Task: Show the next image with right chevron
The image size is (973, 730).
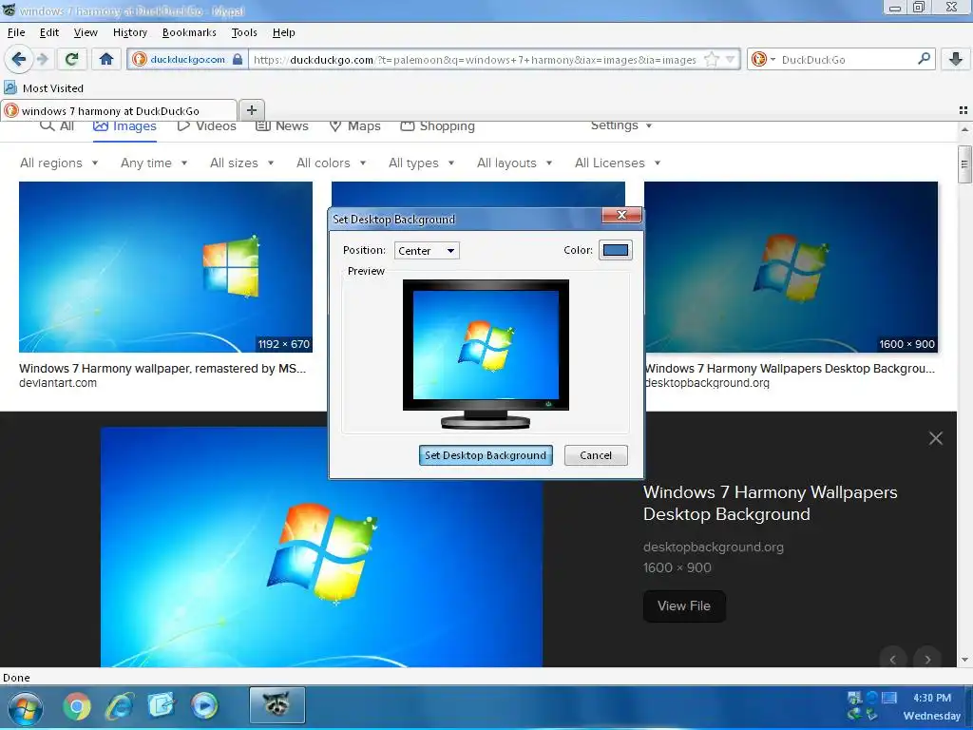Action: click(x=927, y=660)
